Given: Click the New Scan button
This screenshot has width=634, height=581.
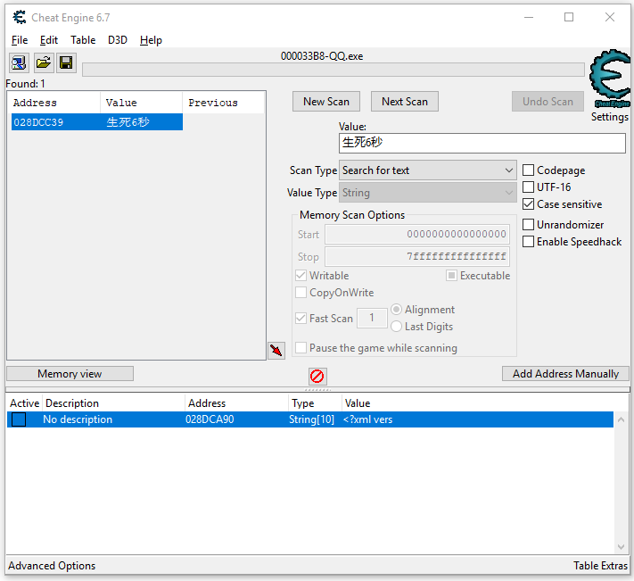Looking at the screenshot, I should [326, 102].
